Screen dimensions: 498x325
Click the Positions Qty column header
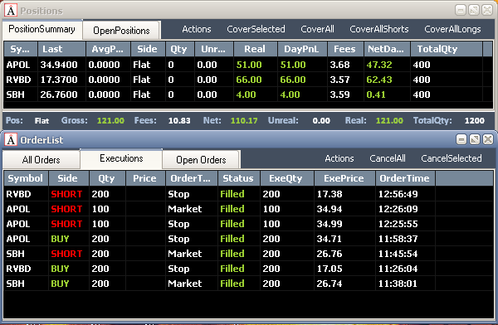[x=180, y=49]
